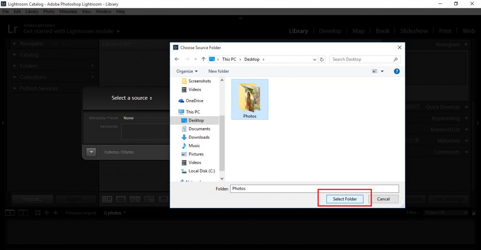Viewport: 481px width, 250px height.
Task: Open Local Disk (C:) in tree
Action: [x=202, y=171]
